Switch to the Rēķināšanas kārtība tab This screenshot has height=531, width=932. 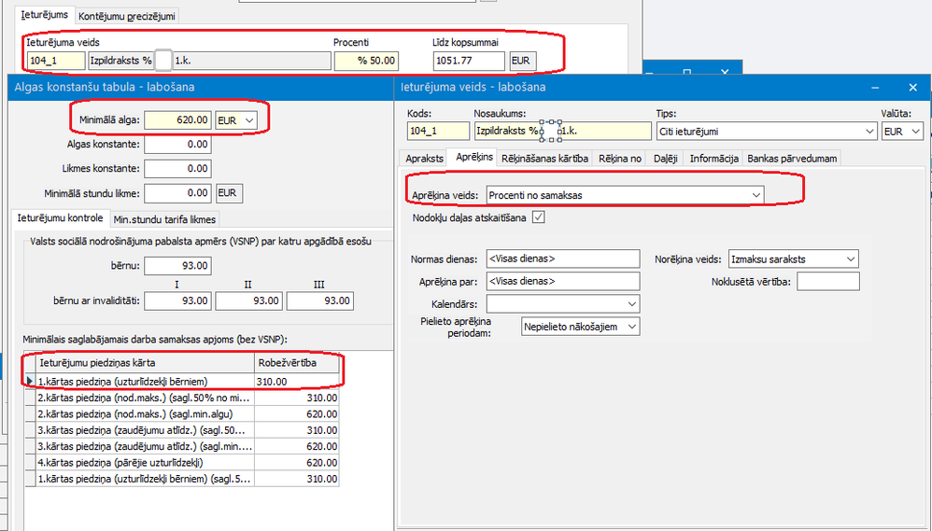pos(544,159)
